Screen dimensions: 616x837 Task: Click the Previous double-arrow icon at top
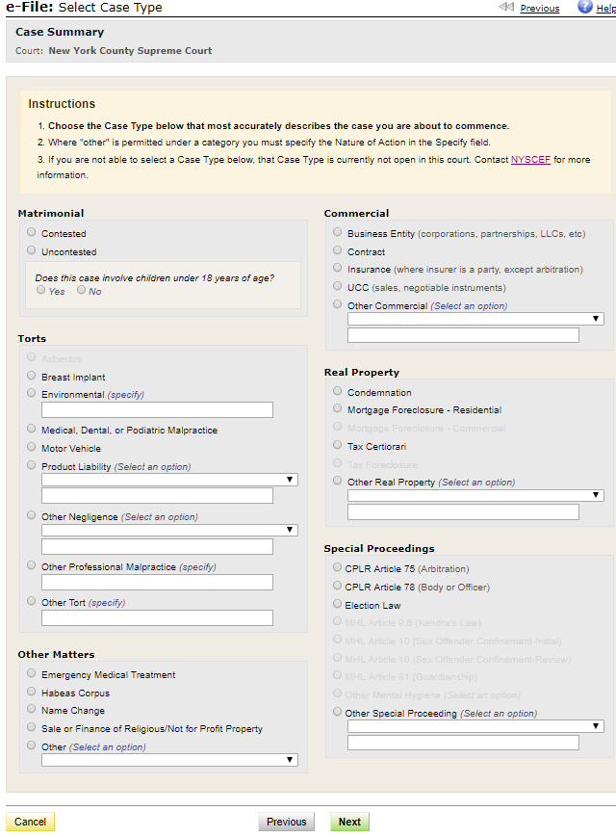506,8
